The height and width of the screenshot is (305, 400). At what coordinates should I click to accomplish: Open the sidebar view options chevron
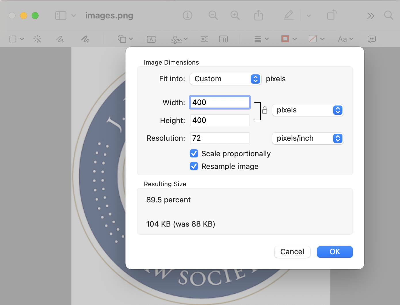[74, 16]
